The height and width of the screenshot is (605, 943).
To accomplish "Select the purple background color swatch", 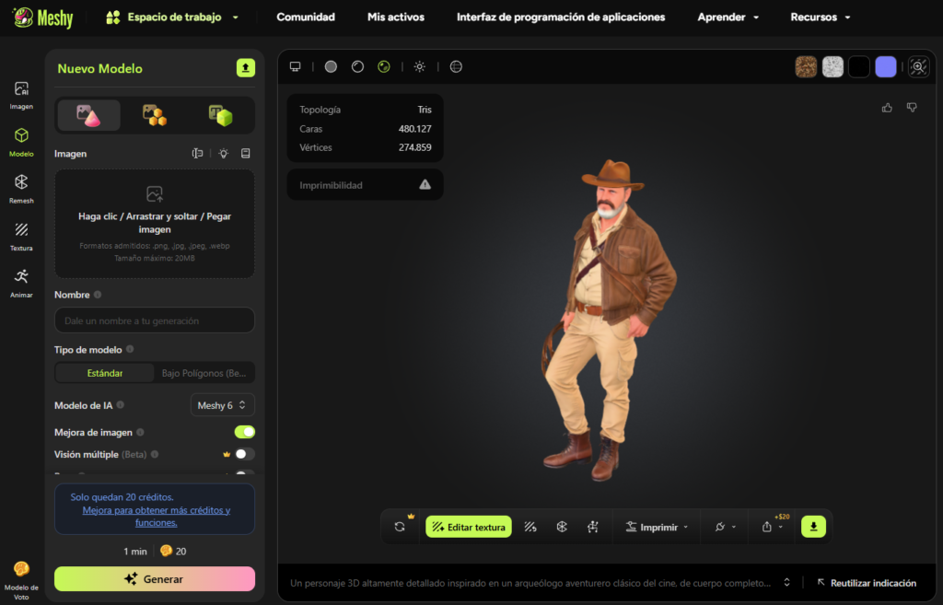I will coord(885,66).
